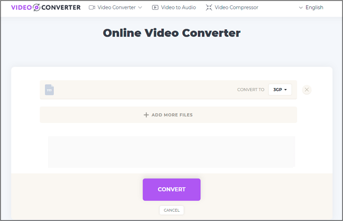The width and height of the screenshot is (343, 221).
Task: Open the 3GP format dropdown
Action: click(x=280, y=89)
